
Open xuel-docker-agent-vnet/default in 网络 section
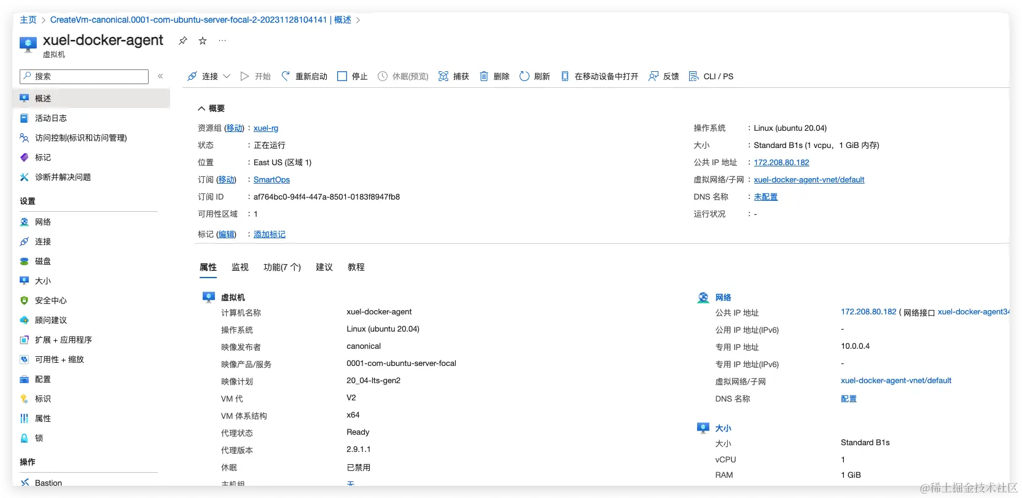coord(896,380)
